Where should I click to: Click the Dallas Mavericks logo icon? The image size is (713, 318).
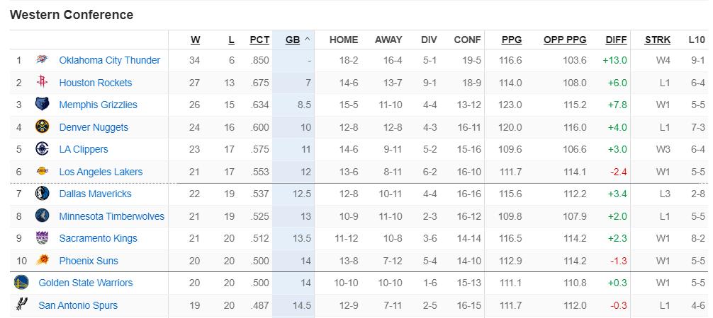[x=42, y=194]
